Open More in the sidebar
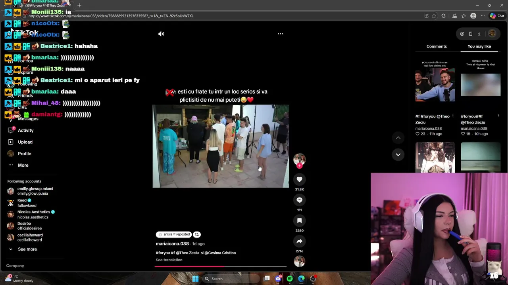The width and height of the screenshot is (508, 285). coord(18,165)
